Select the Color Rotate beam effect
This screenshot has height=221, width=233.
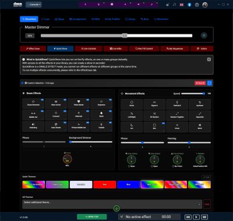[x=56, y=127]
